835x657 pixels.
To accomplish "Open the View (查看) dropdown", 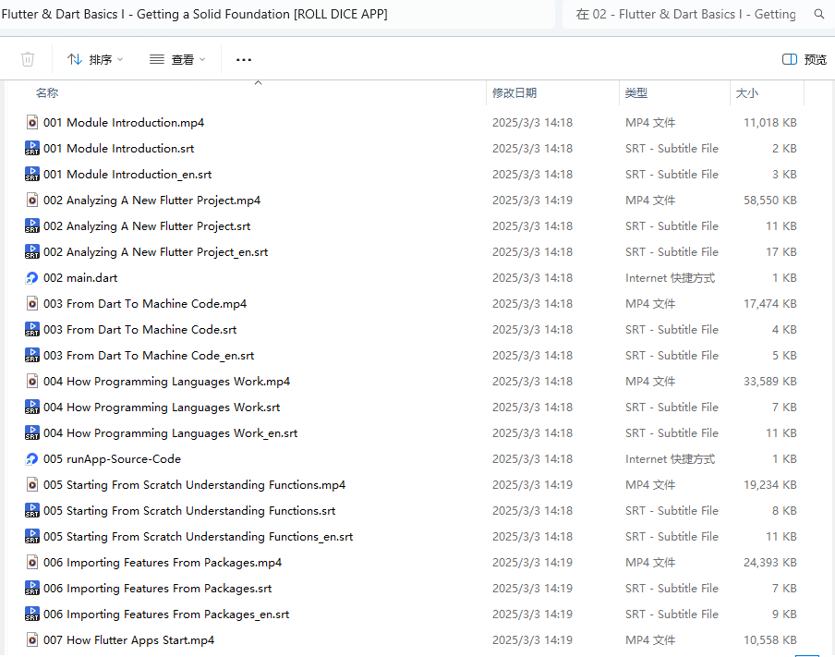I will pos(176,59).
